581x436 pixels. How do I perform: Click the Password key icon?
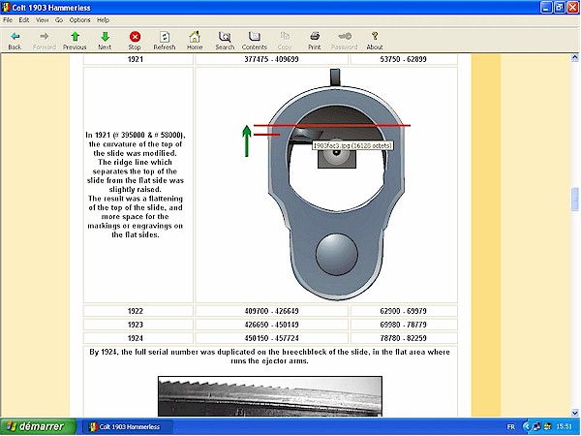point(344,41)
